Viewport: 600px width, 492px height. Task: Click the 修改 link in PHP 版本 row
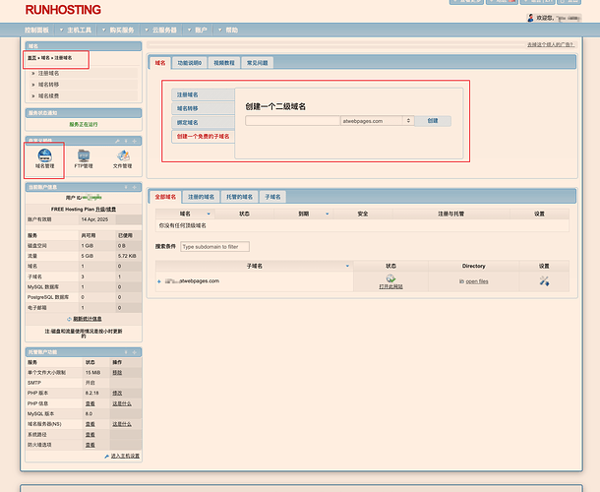coord(117,394)
